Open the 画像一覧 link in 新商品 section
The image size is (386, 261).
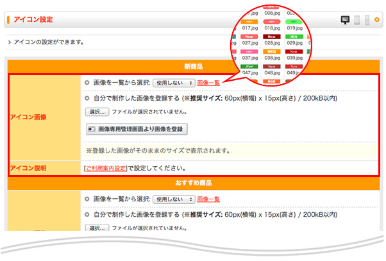coord(209,83)
